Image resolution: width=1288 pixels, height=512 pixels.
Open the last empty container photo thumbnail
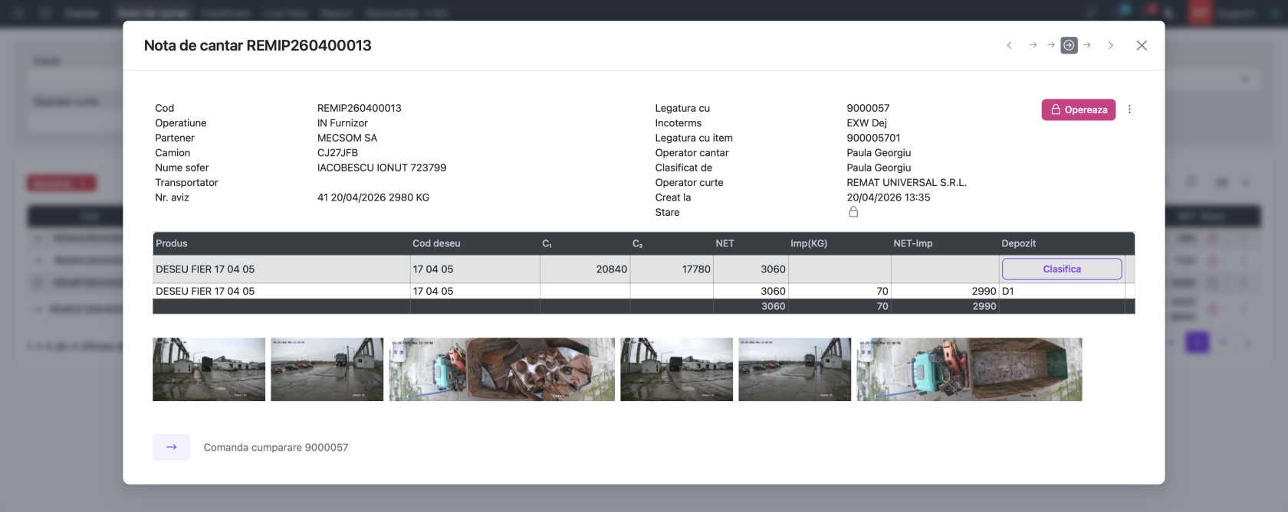pyautogui.click(x=969, y=369)
